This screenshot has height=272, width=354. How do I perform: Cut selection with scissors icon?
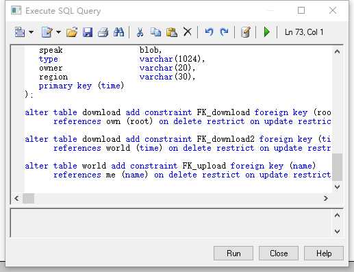[x=140, y=32]
